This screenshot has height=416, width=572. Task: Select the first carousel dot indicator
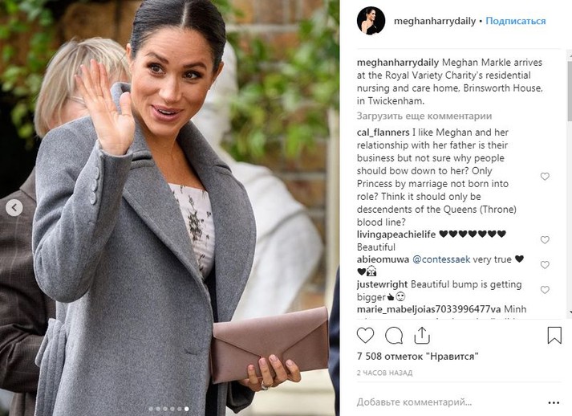pos(151,409)
